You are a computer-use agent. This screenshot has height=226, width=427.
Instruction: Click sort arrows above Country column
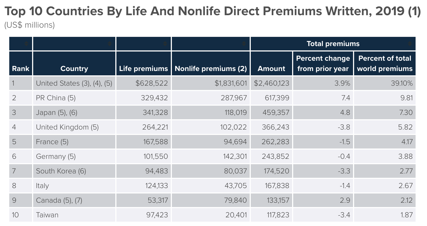(110, 44)
